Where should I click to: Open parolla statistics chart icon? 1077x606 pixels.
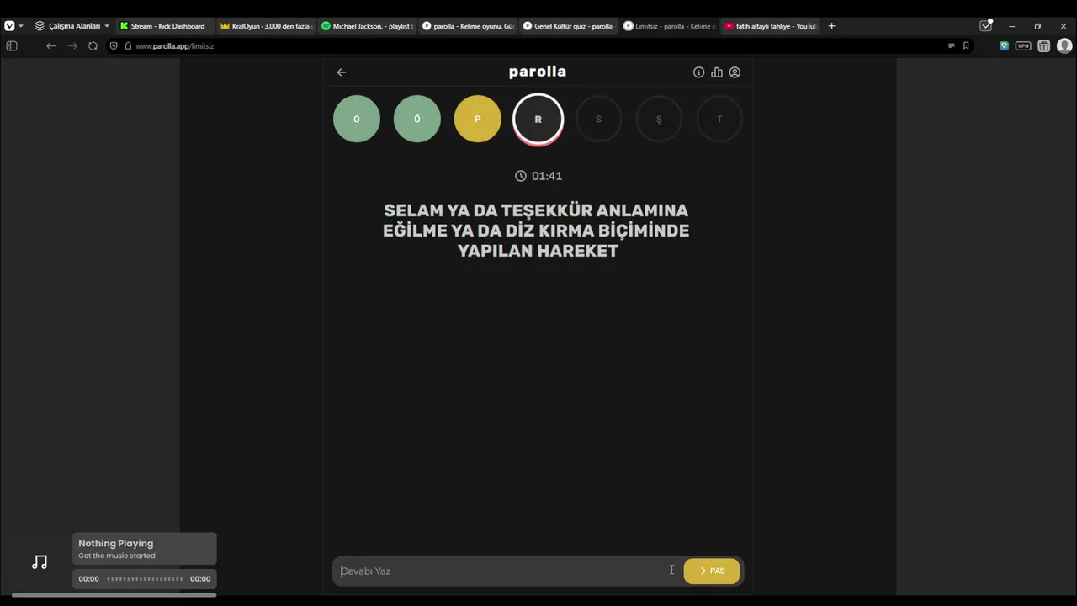717,72
